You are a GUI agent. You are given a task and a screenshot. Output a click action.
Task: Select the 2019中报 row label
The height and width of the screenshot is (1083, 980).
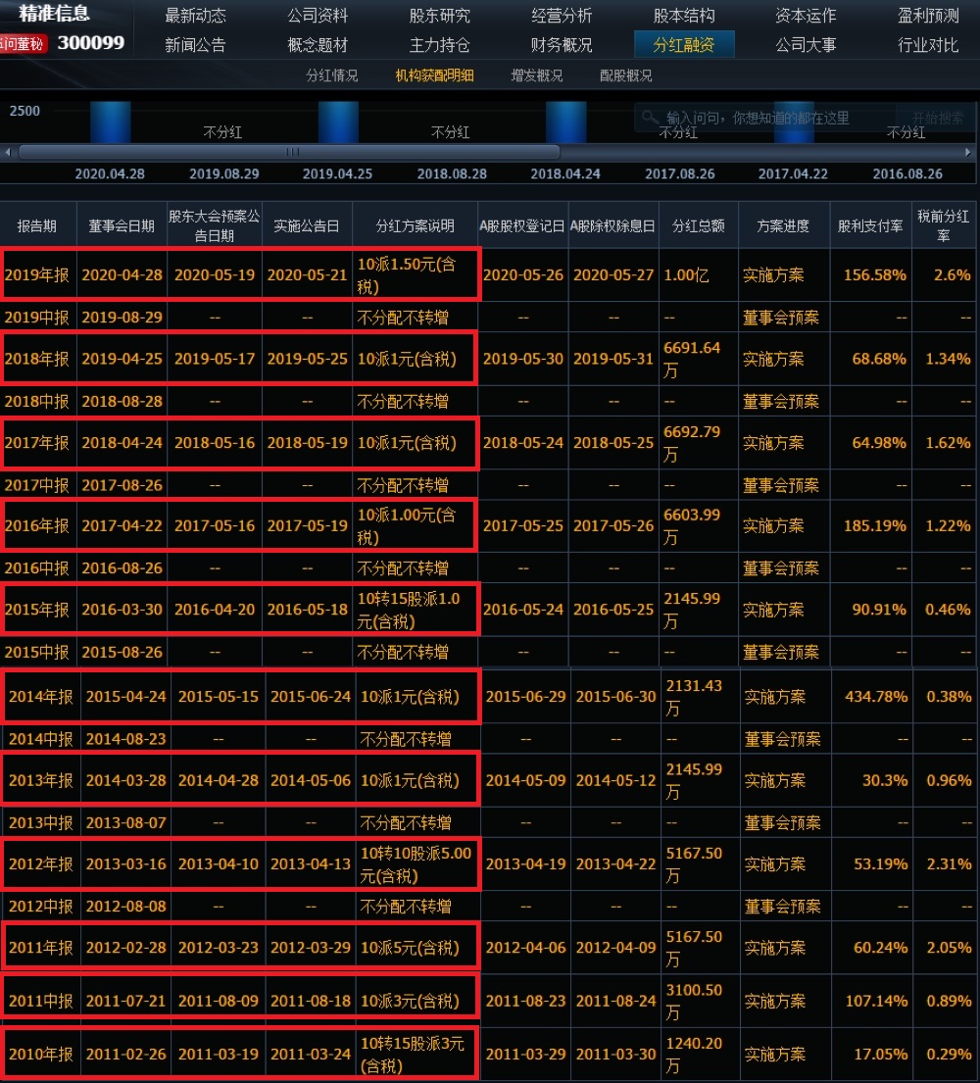[x=36, y=317]
